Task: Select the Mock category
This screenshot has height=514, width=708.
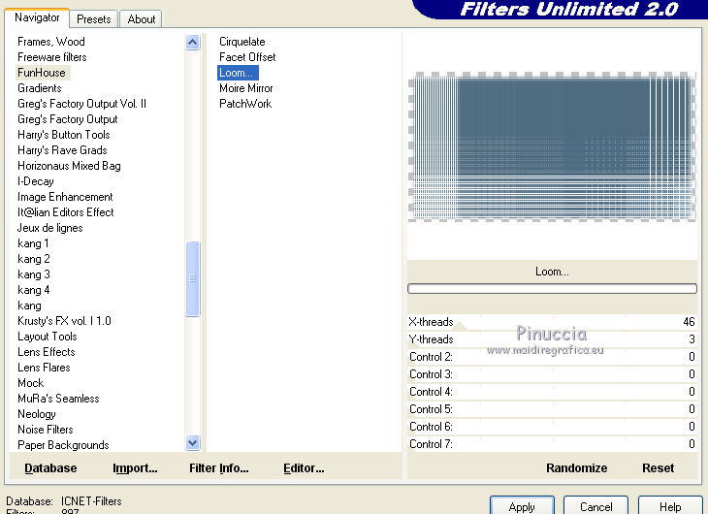Action: click(x=31, y=383)
